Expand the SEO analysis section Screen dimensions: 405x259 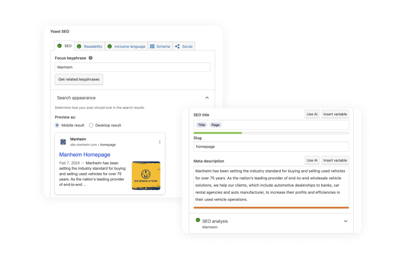(x=345, y=221)
